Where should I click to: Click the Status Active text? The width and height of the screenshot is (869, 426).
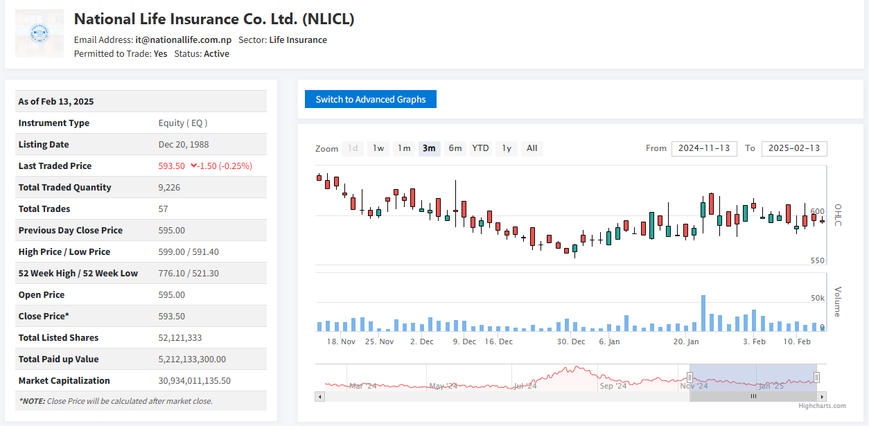point(202,53)
